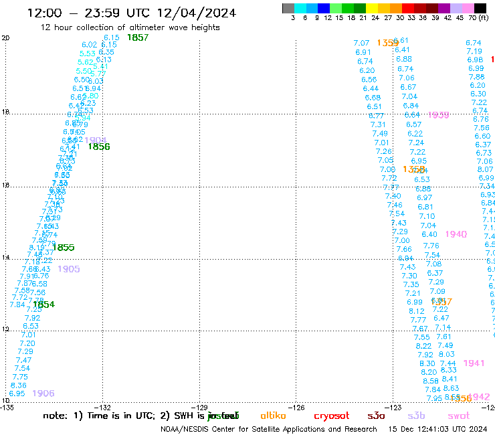The width and height of the screenshot is (495, 435).
Task: Click the timestamp '15 Dec 12:41:03 UTC 2024'
Action: point(438,429)
